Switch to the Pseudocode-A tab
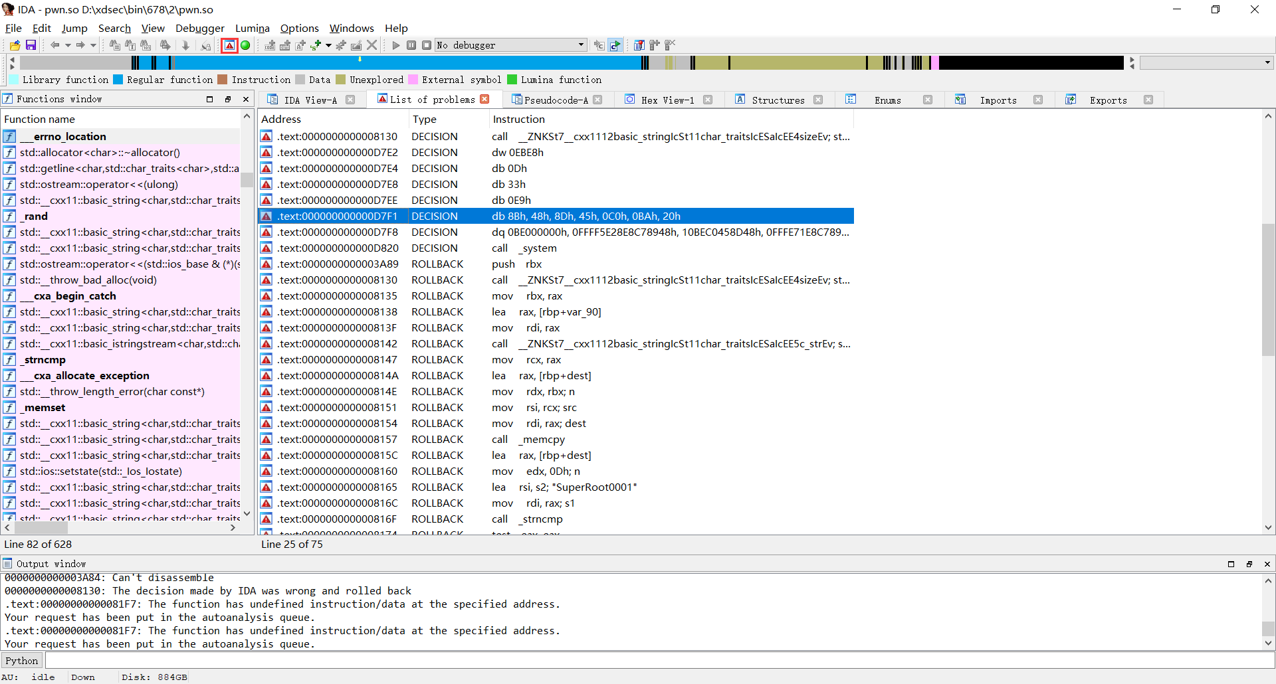 pyautogui.click(x=556, y=100)
